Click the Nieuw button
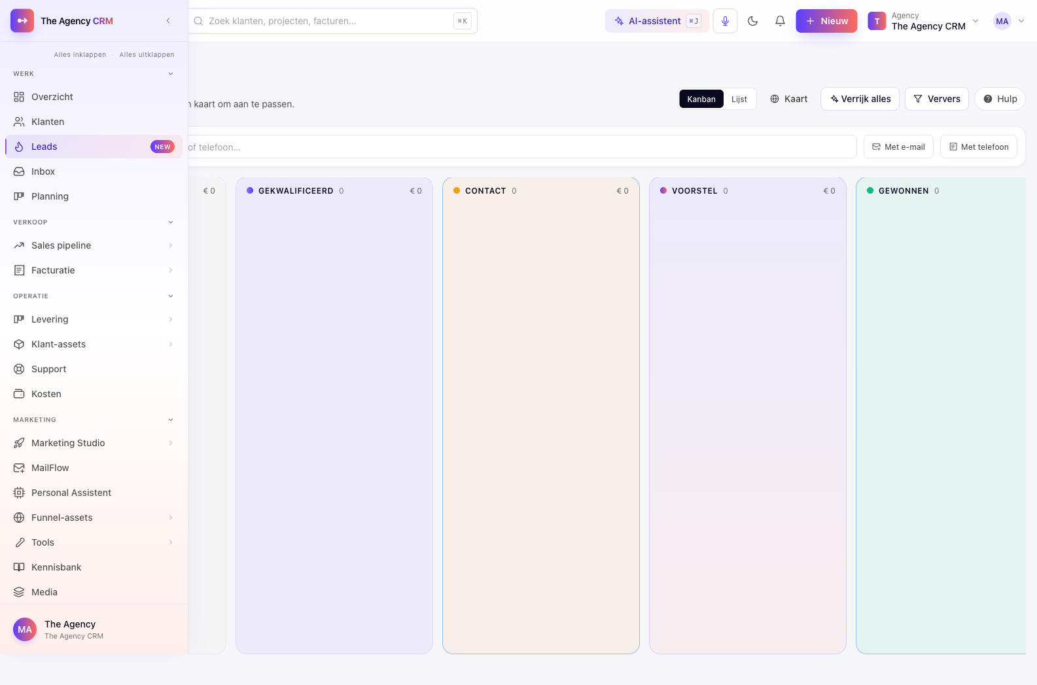The height and width of the screenshot is (685, 1037). (x=826, y=21)
